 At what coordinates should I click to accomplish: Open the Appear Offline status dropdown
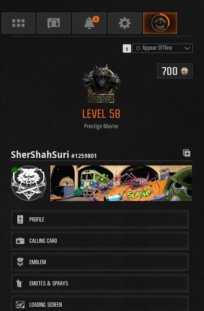(x=163, y=48)
